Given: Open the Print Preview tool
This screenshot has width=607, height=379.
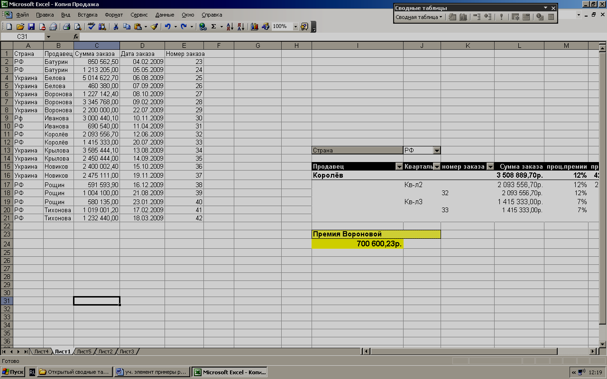Looking at the screenshot, I should [77, 27].
